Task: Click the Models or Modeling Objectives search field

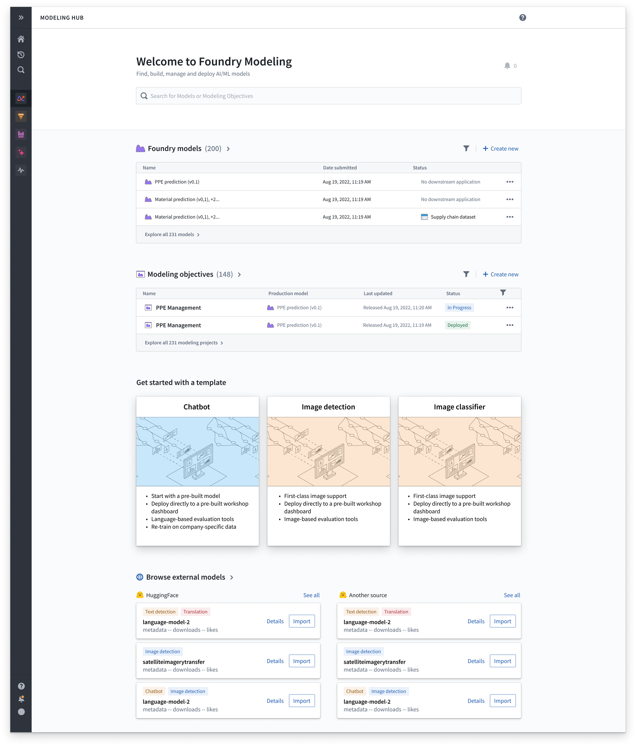Action: point(328,96)
